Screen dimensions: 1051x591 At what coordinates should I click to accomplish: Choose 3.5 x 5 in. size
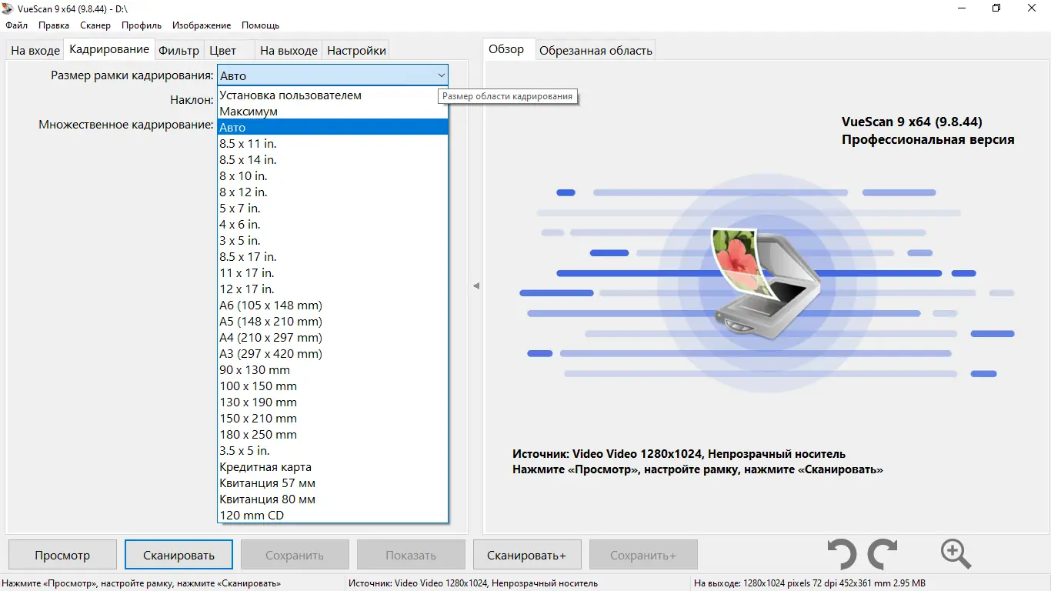tap(332, 450)
